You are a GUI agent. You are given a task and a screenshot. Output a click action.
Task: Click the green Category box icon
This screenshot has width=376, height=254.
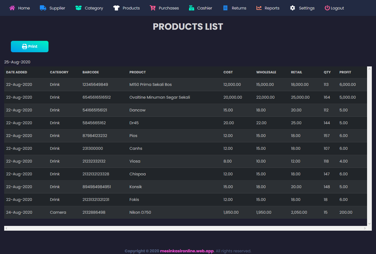(x=78, y=8)
